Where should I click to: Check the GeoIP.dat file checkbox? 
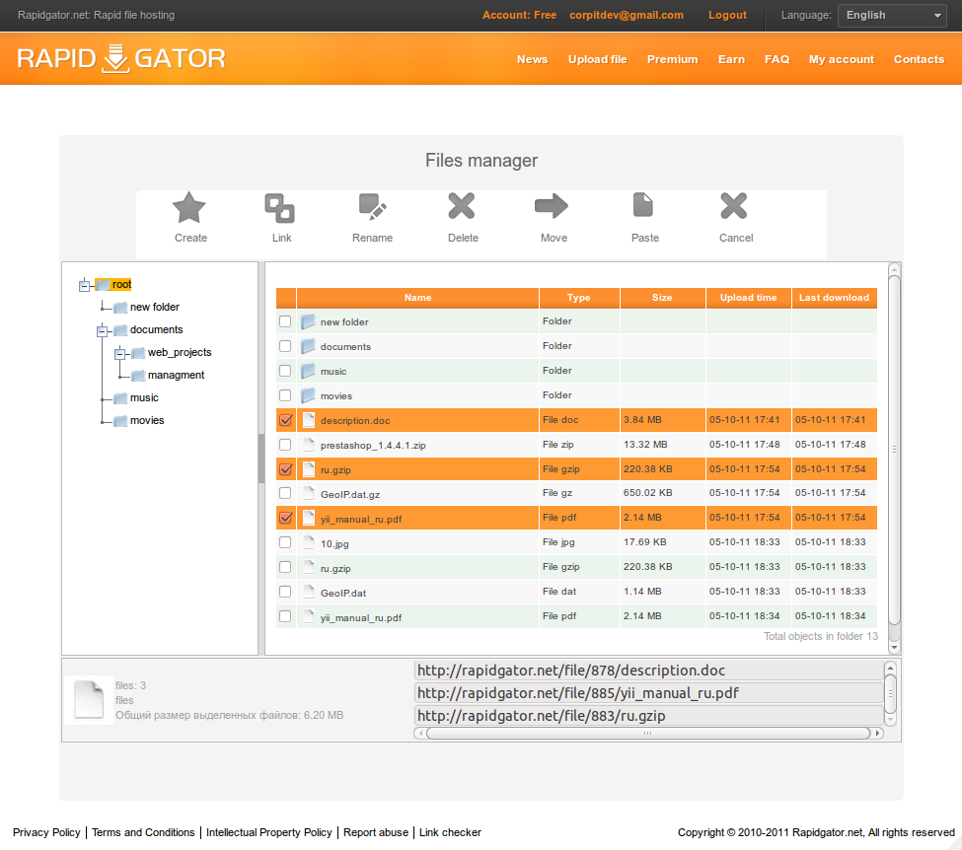285,592
